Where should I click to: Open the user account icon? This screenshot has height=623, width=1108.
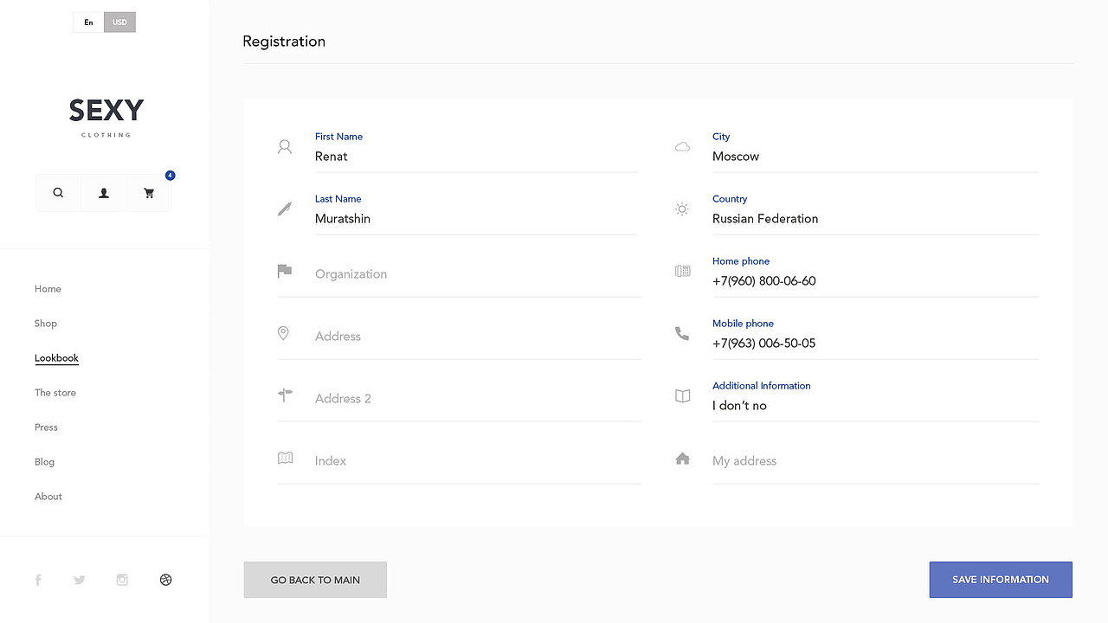pyautogui.click(x=104, y=193)
